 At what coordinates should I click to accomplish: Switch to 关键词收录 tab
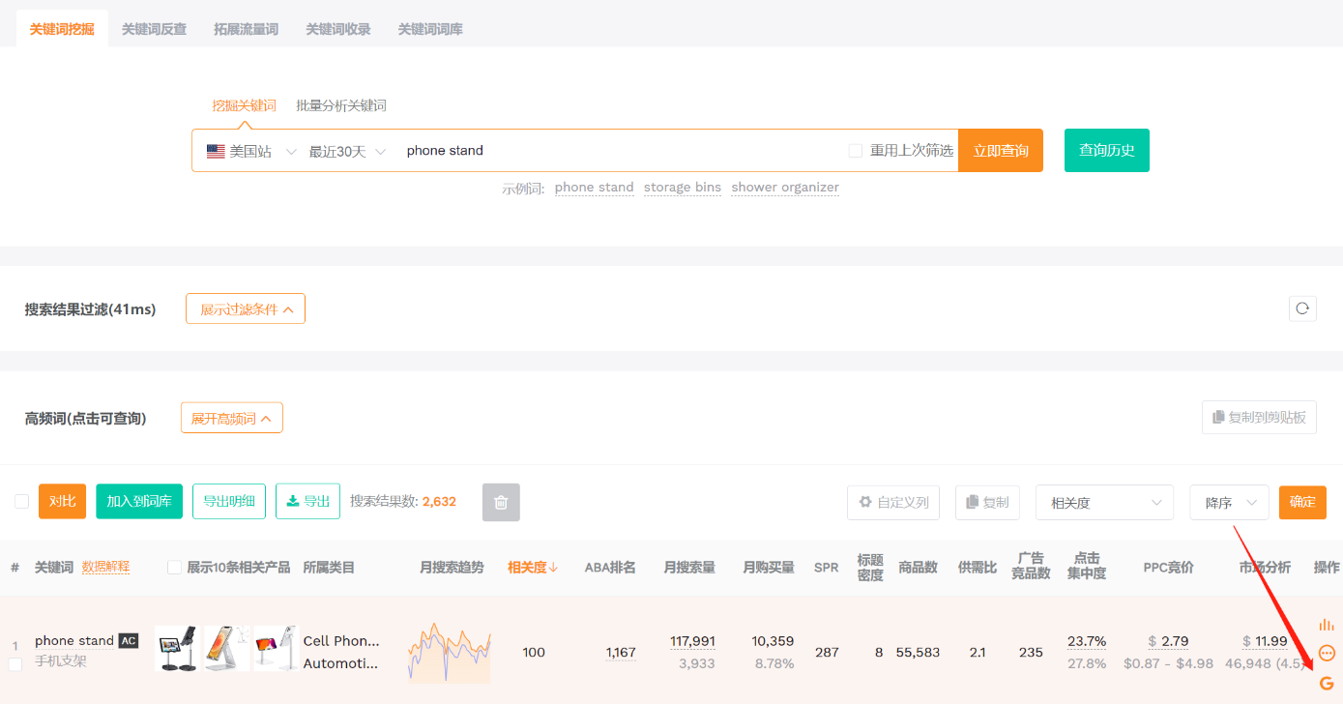tap(338, 29)
